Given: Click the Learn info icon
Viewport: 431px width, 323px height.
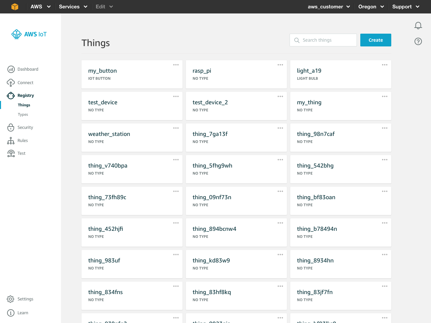Looking at the screenshot, I should (11, 313).
